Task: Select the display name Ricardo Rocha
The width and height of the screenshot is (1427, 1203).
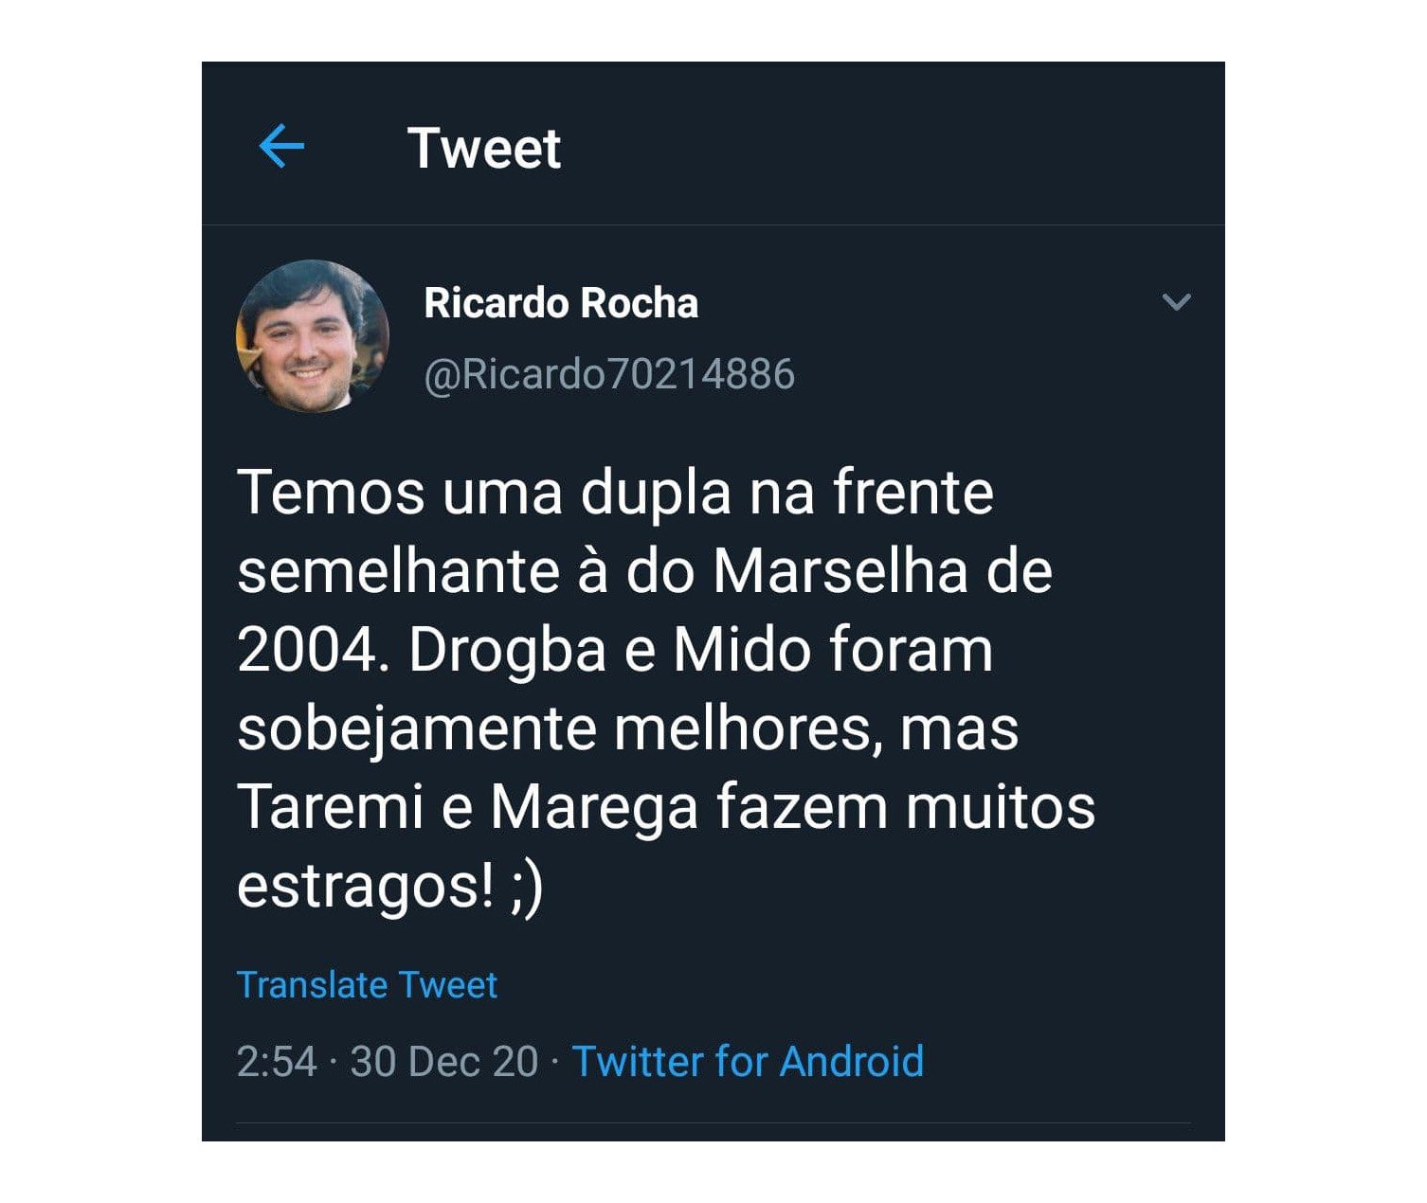Action: pos(561,303)
